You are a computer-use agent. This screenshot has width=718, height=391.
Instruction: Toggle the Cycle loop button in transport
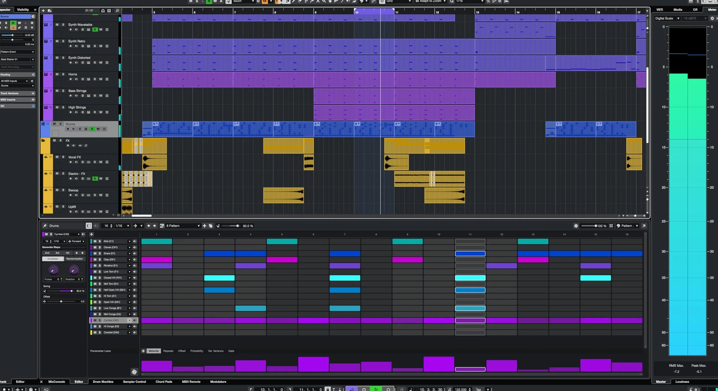pyautogui.click(x=352, y=389)
